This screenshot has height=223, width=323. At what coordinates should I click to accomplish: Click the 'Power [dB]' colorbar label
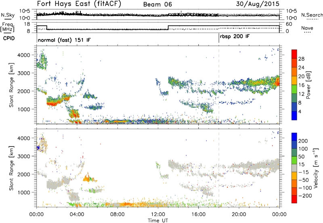308,85
